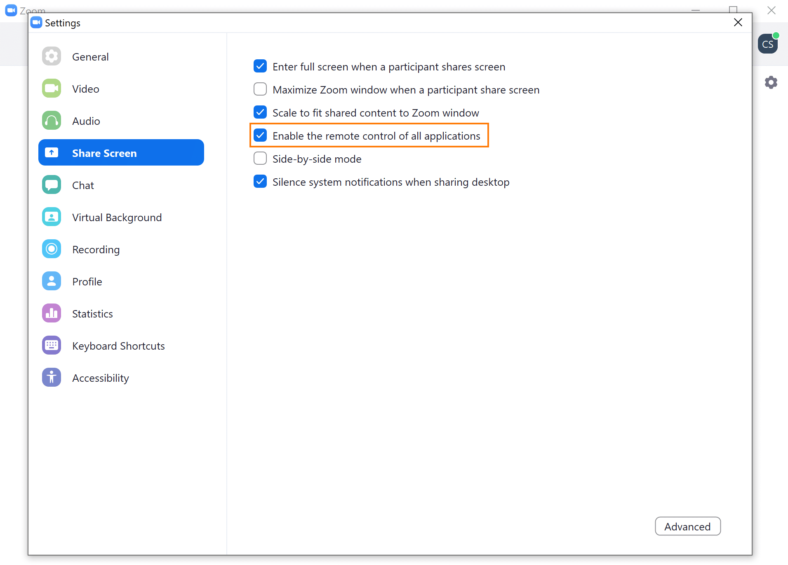The width and height of the screenshot is (788, 565).
Task: Click the Keyboard Shortcuts keyboard icon
Action: pos(52,346)
